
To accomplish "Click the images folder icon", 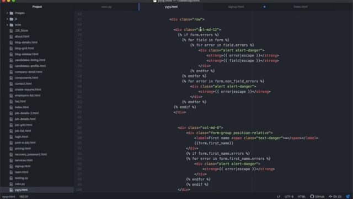I will coord(12,13).
